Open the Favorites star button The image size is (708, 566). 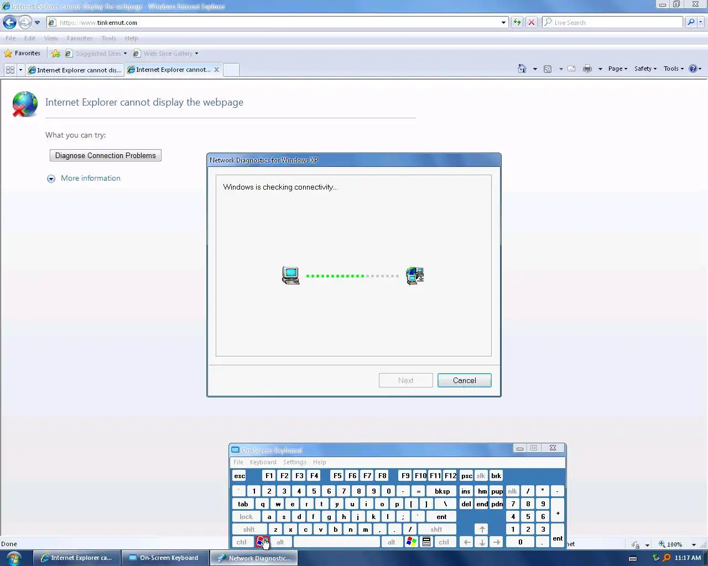(23, 54)
